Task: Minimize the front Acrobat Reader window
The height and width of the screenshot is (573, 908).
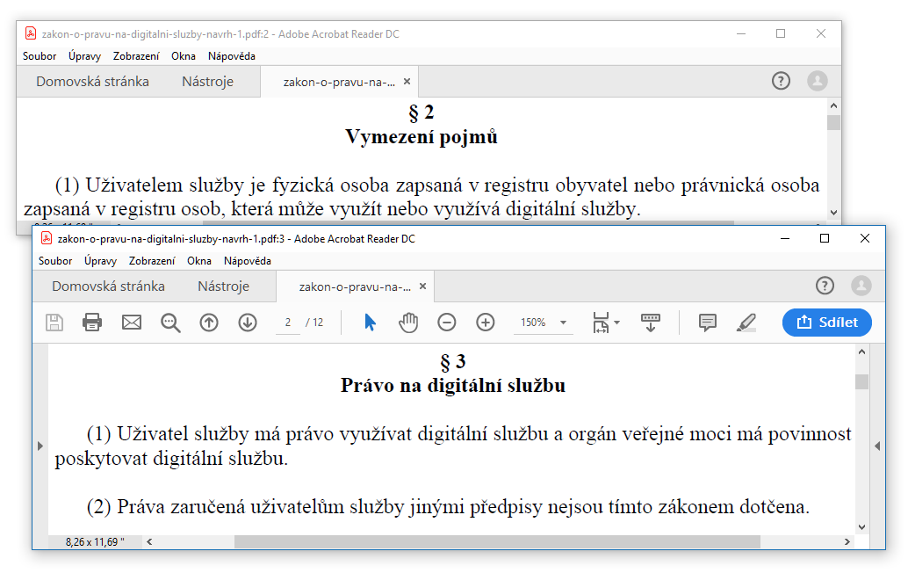Action: 785,238
